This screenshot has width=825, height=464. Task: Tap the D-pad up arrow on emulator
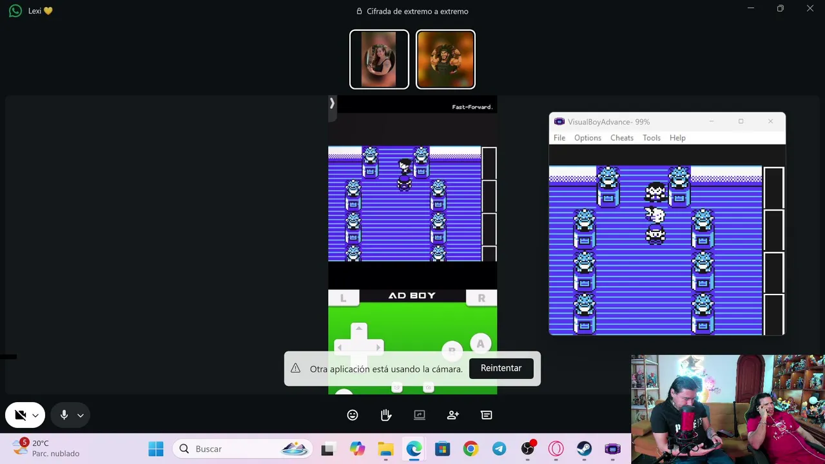point(359,330)
